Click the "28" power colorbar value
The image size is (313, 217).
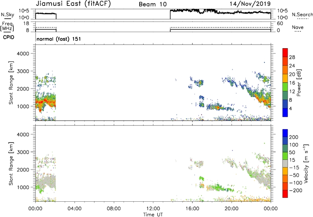point(292,57)
